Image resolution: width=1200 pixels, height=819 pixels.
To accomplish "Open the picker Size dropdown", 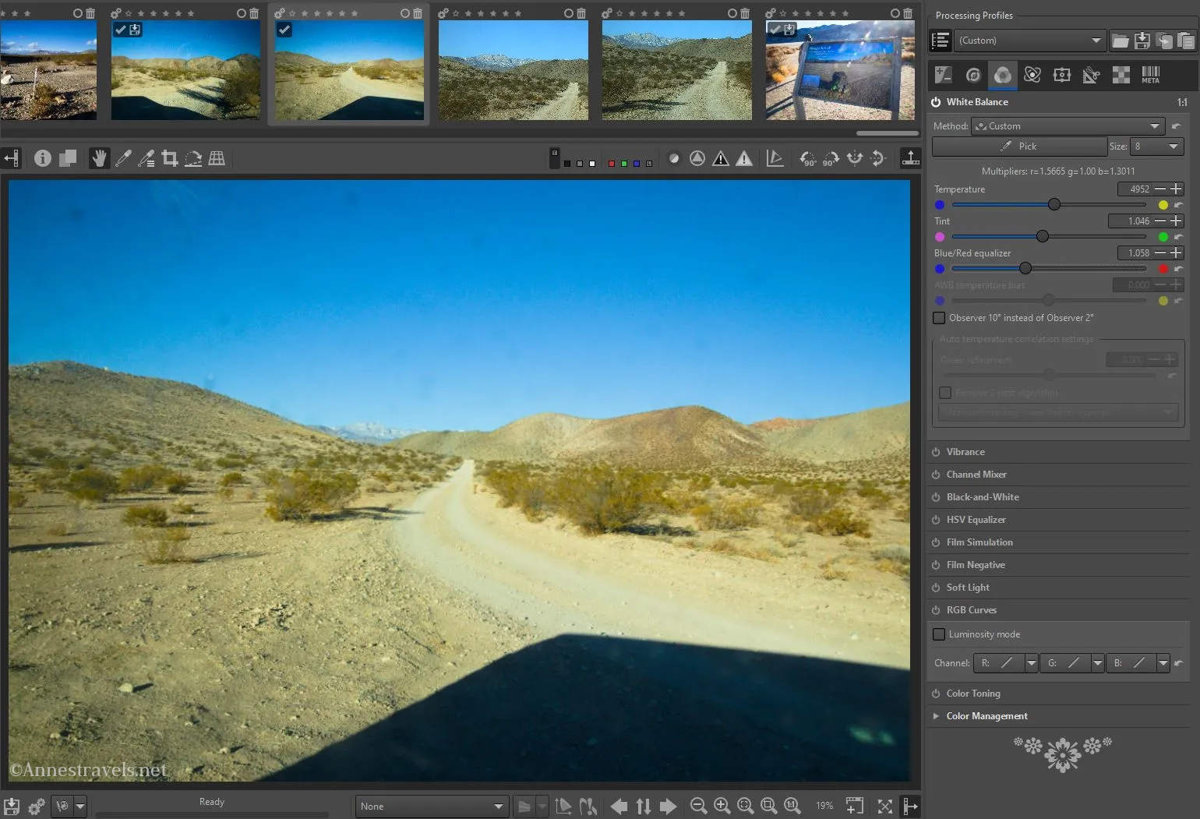I will [x=1156, y=147].
